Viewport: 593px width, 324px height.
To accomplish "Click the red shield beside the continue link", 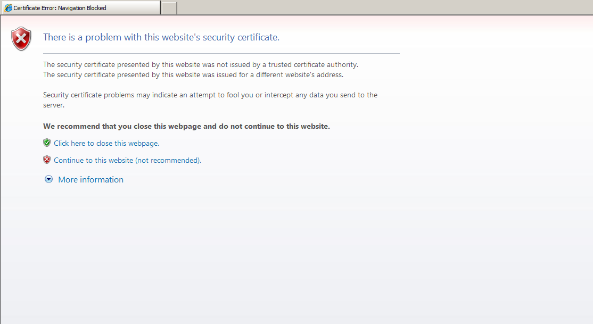I will pos(47,160).
